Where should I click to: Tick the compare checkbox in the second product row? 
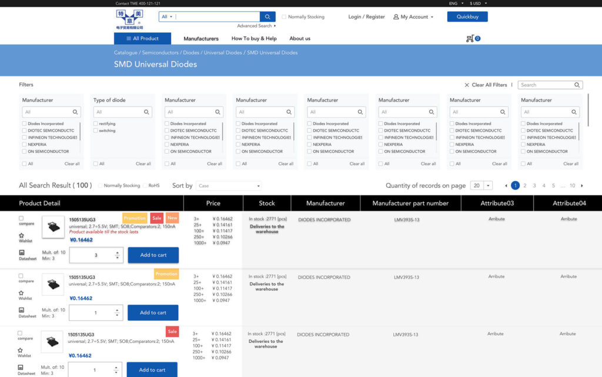click(x=21, y=276)
